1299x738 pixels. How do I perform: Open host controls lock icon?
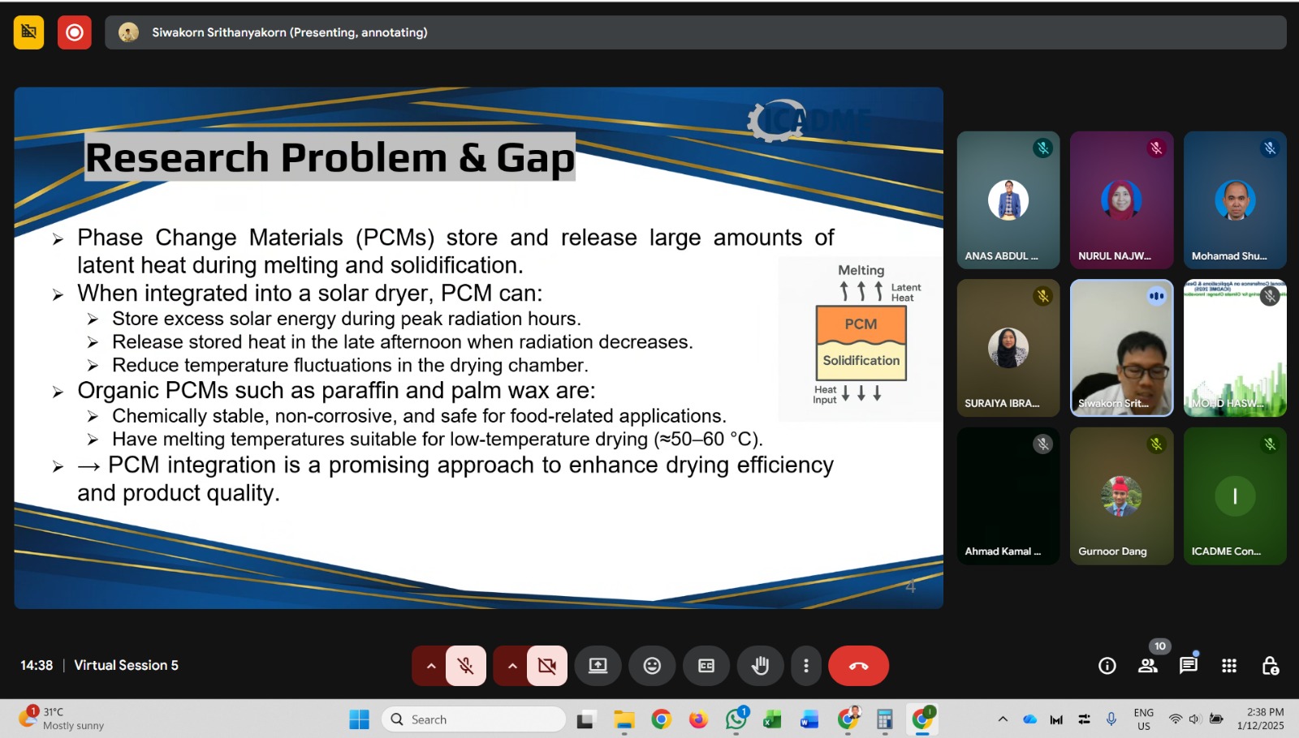click(x=1271, y=666)
